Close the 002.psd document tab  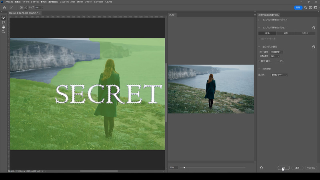pos(40,13)
